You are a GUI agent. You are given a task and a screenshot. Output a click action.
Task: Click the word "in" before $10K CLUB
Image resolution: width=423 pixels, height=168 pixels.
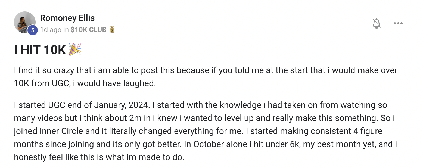pos(66,30)
